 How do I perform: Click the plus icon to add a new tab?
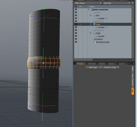[x=129, y=63]
